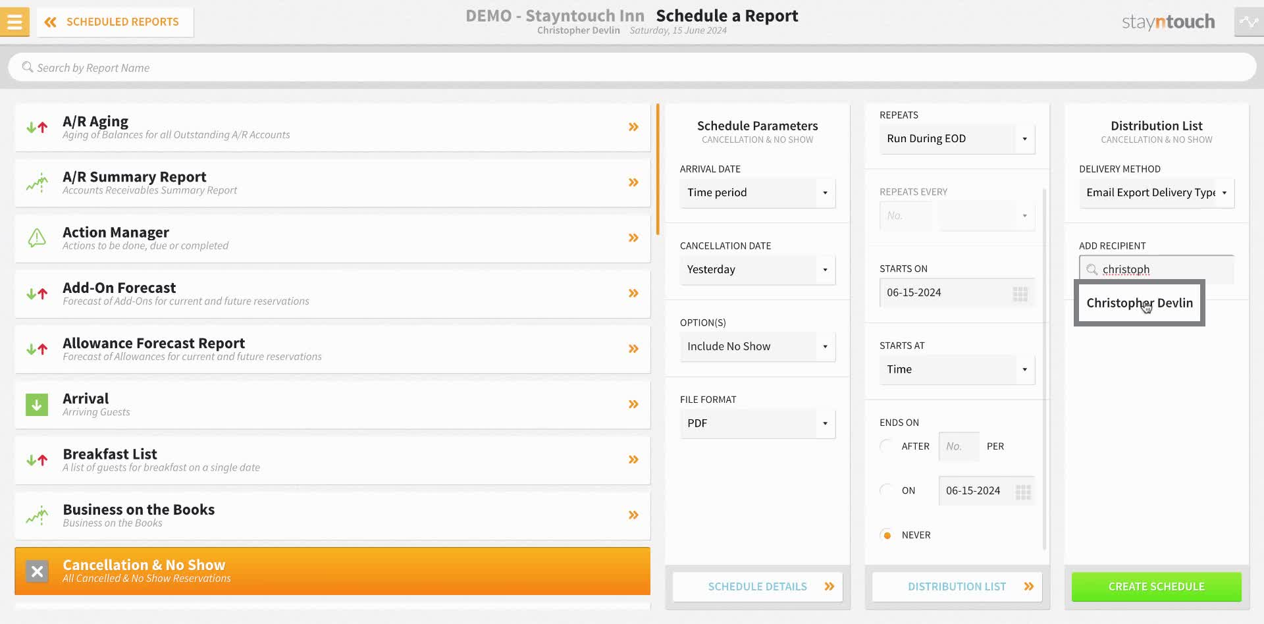Image resolution: width=1264 pixels, height=624 pixels.
Task: Open the Delivery Method dropdown
Action: [x=1157, y=193]
